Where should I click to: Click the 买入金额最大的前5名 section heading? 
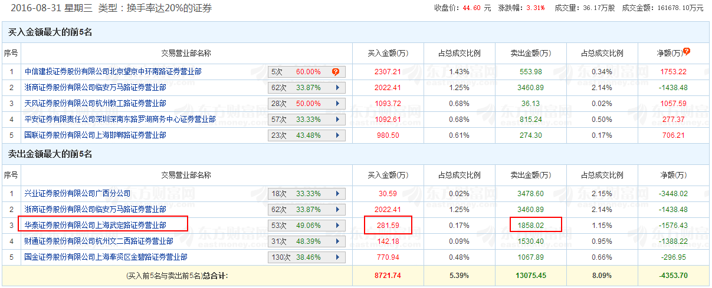(x=50, y=32)
